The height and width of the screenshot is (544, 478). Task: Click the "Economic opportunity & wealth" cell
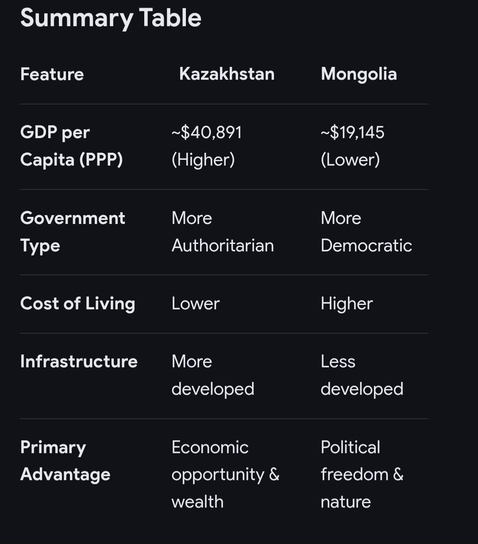(225, 475)
